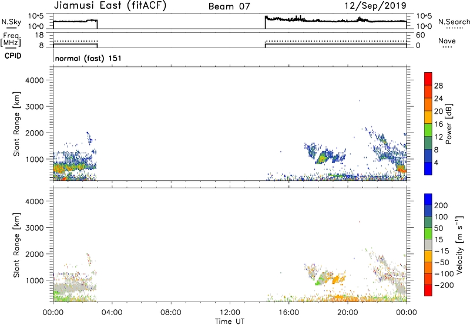This screenshot has width=470, height=325.
Task: Click the '20:00' time axis tick label
Action: pyautogui.click(x=347, y=313)
